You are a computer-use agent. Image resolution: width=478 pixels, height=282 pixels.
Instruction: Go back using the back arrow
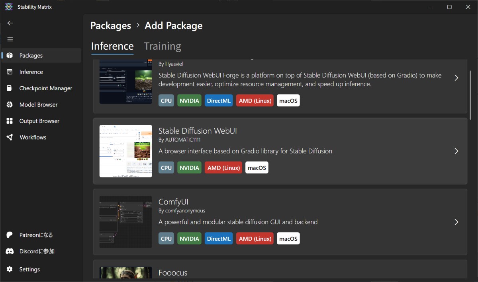[10, 23]
